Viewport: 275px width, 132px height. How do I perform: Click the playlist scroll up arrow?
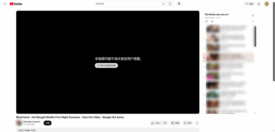(255, 25)
